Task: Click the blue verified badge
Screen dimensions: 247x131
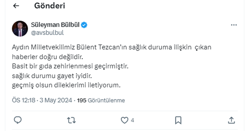Action: (x=84, y=25)
